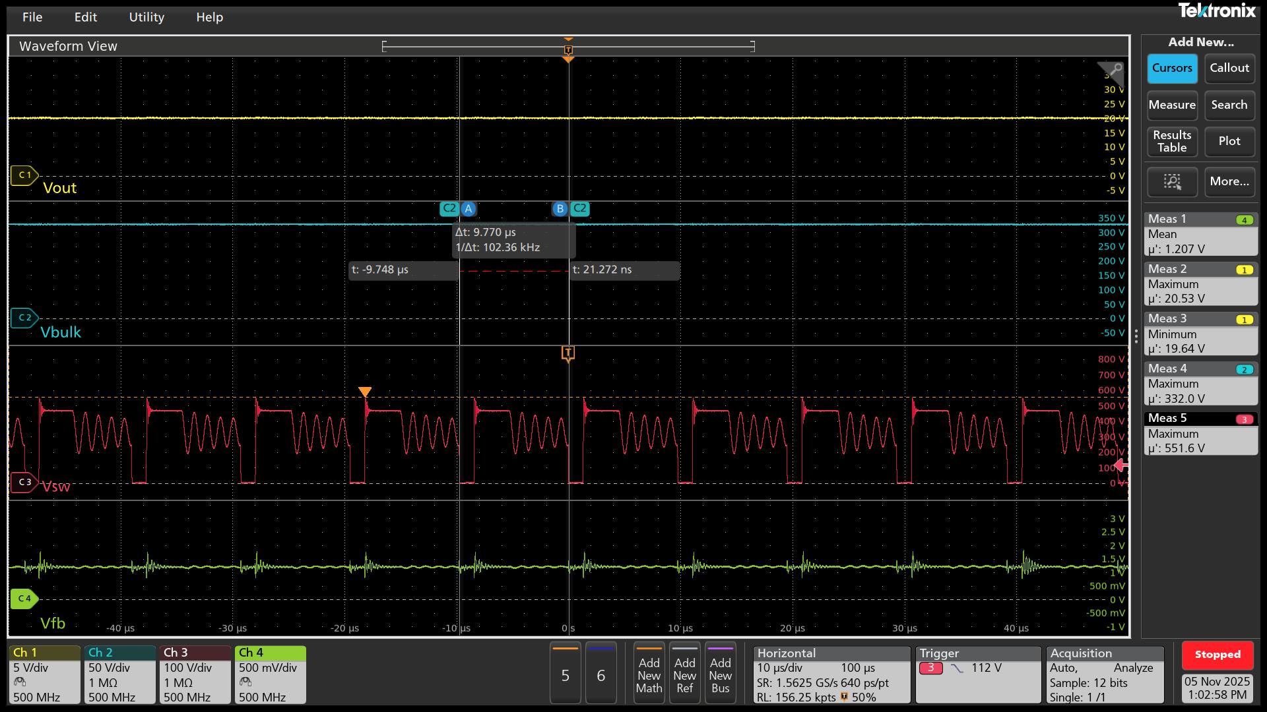Image resolution: width=1267 pixels, height=712 pixels.
Task: Select the C3 Vsw channel badge
Action: point(25,483)
